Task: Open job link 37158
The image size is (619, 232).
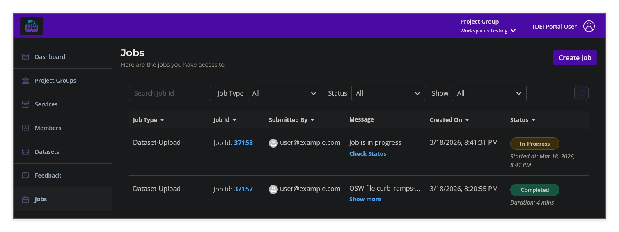Action: pyautogui.click(x=243, y=143)
